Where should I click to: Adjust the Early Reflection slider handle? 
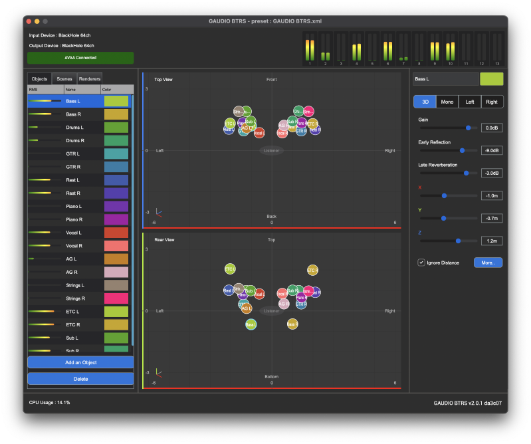462,150
